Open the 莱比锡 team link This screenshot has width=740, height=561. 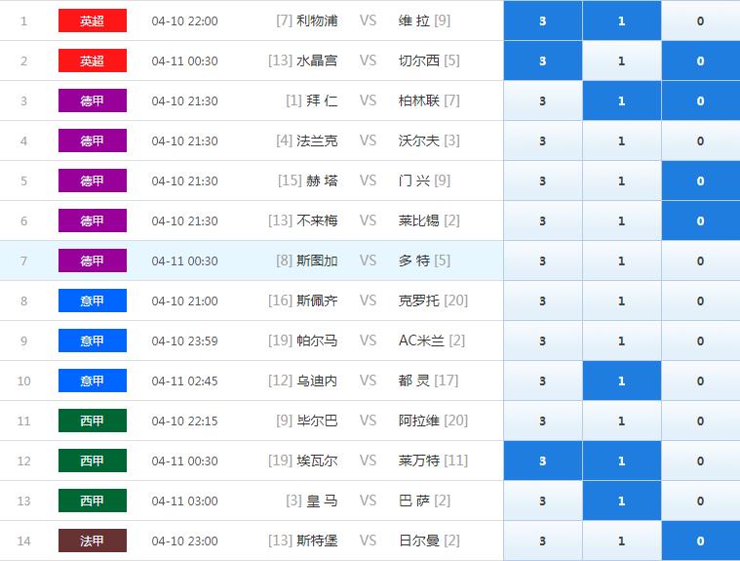(x=419, y=220)
